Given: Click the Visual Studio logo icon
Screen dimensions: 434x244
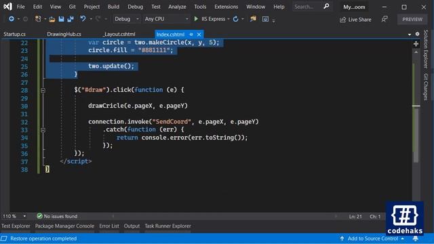Looking at the screenshot, I should (x=7, y=6).
